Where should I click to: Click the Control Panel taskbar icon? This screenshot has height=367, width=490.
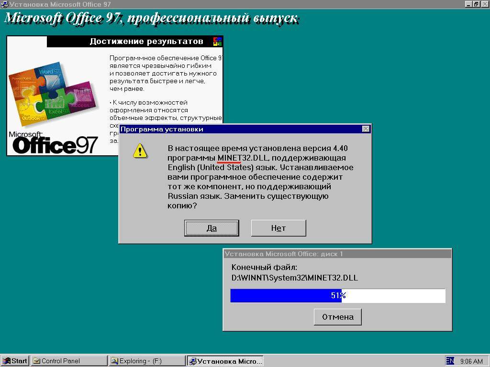click(x=36, y=361)
